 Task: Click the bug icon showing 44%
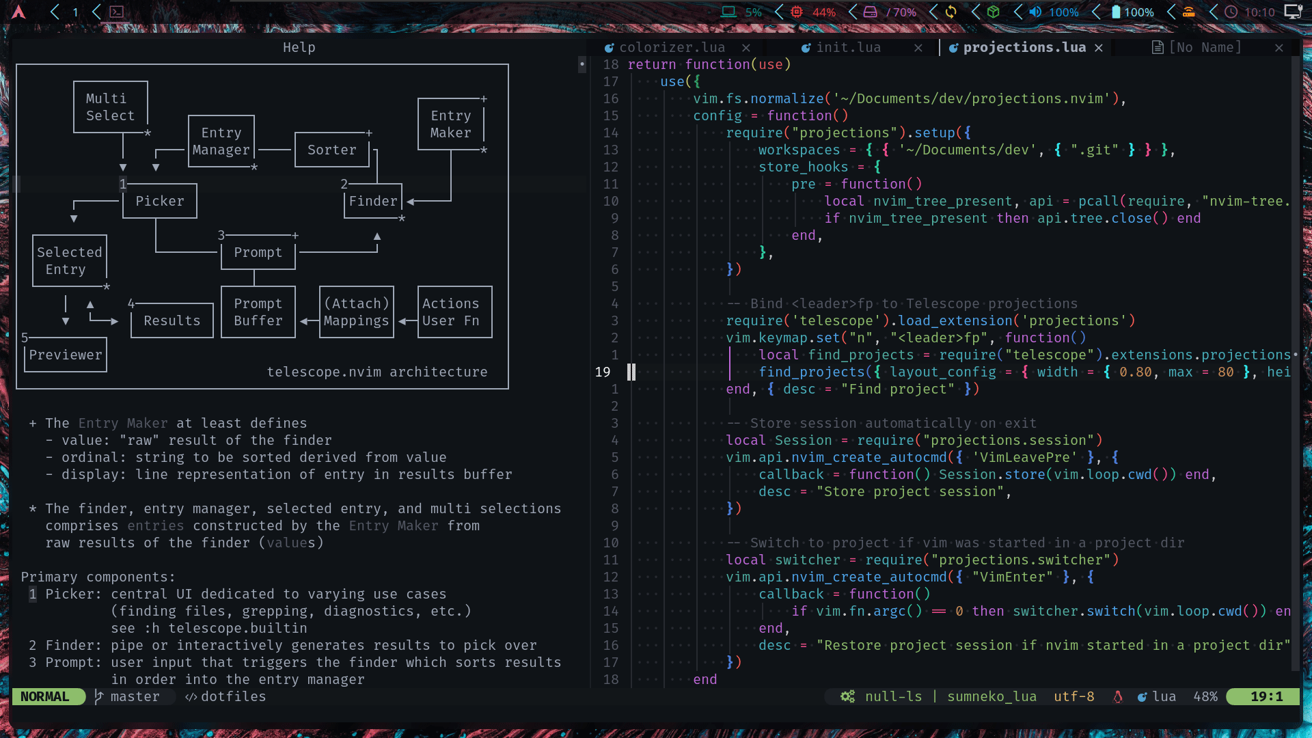(797, 12)
